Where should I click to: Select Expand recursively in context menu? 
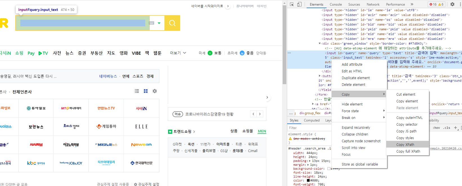pyautogui.click(x=359, y=127)
